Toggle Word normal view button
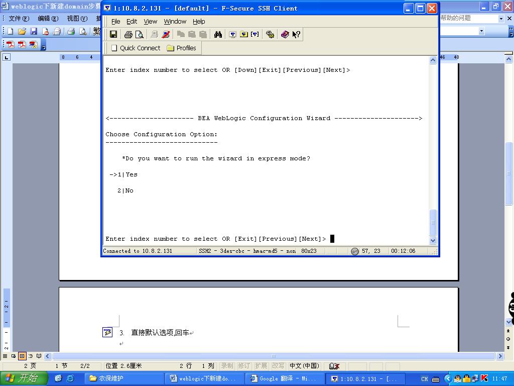The height and width of the screenshot is (386, 514). (x=5, y=356)
